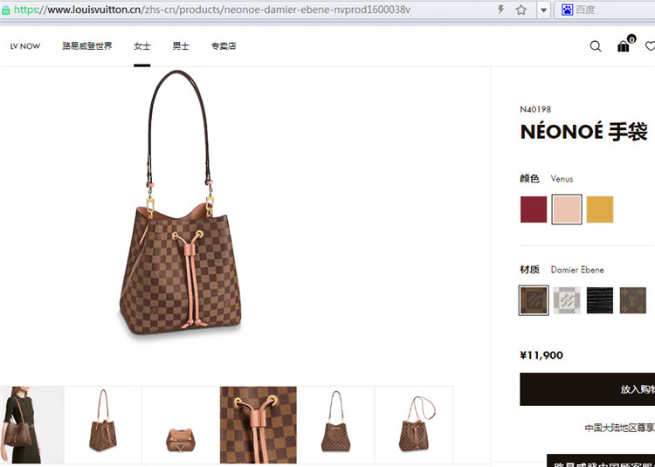Click the search magnifier icon
The height and width of the screenshot is (467, 655).
(596, 46)
